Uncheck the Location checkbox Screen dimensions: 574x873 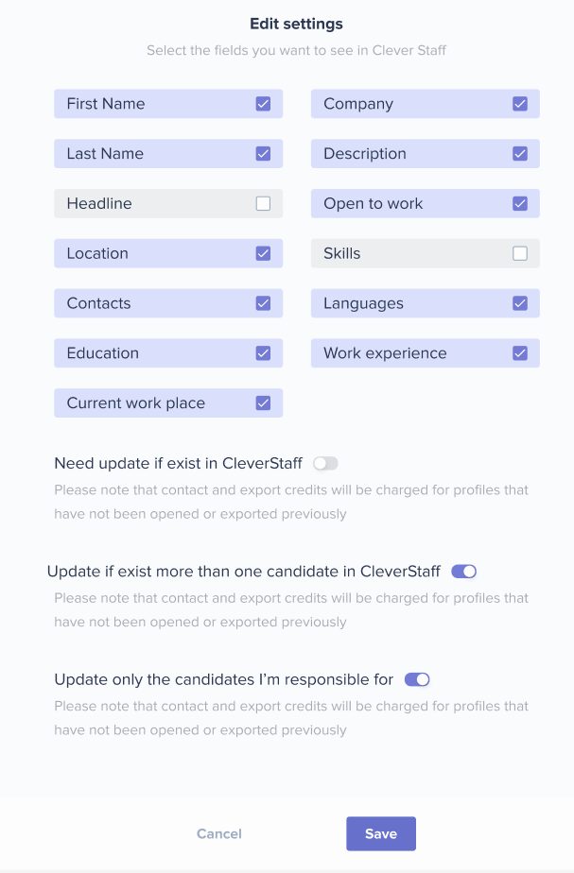pyautogui.click(x=263, y=253)
